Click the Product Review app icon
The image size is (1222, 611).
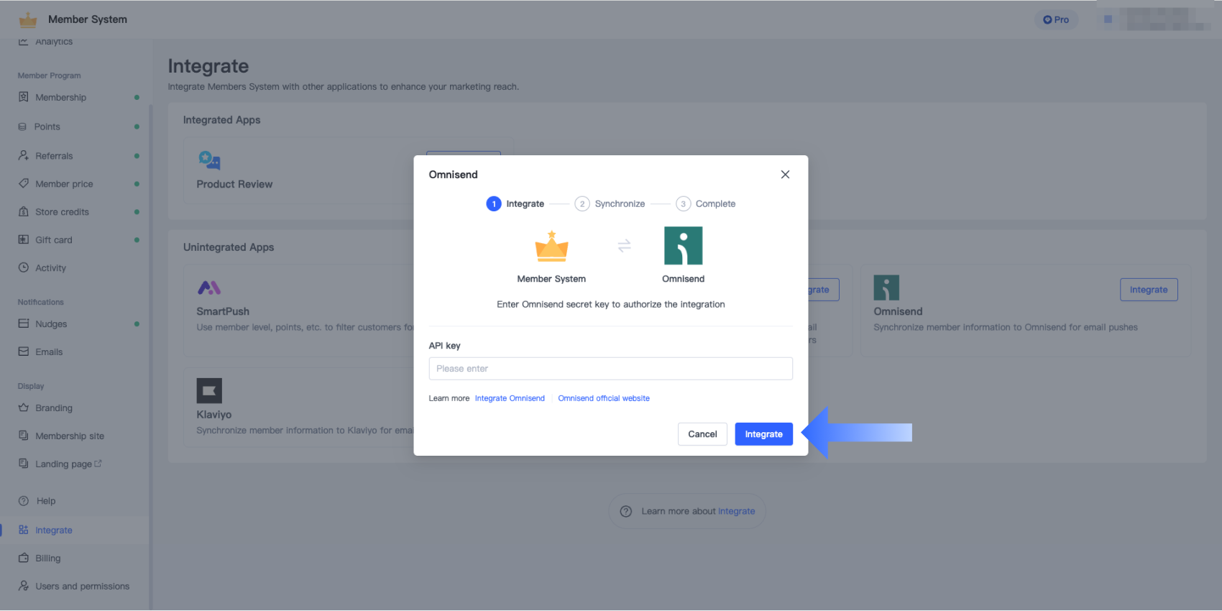(209, 160)
